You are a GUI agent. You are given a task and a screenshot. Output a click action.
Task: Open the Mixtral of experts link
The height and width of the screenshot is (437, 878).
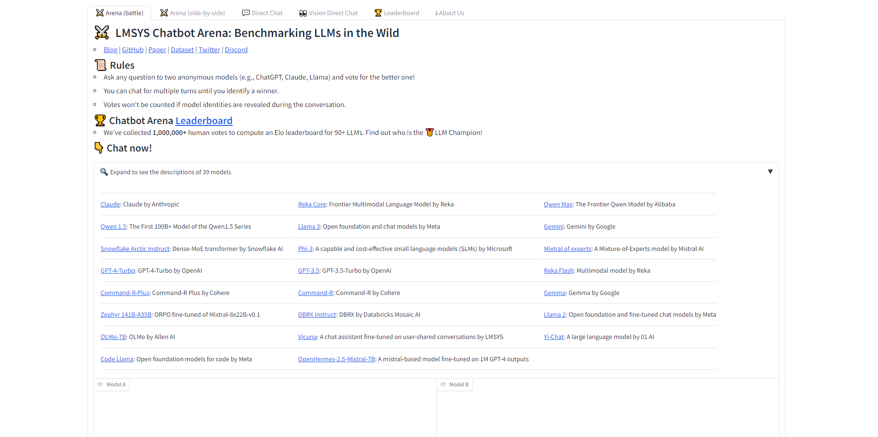[x=568, y=249]
